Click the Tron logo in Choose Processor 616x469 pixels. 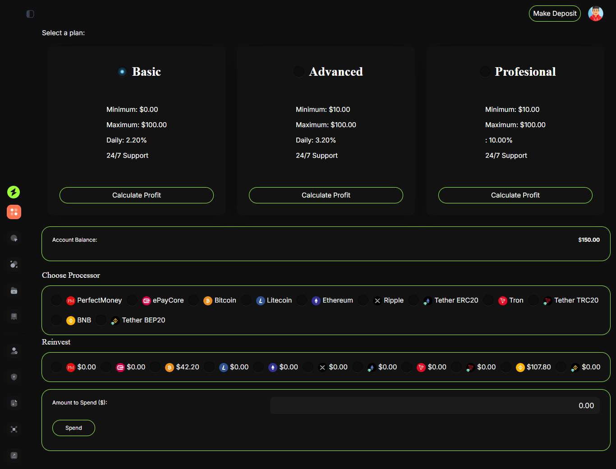pos(503,301)
